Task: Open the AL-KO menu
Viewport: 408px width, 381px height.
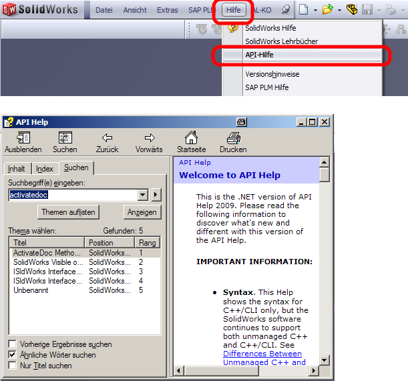Action: point(262,10)
